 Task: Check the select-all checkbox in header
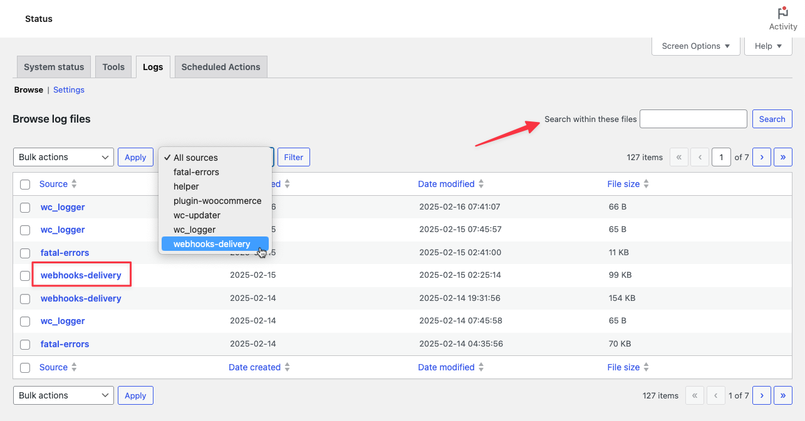pyautogui.click(x=25, y=185)
